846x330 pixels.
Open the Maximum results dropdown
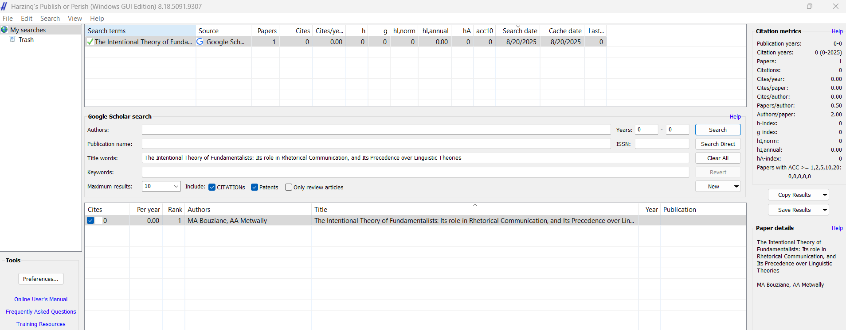pos(176,186)
